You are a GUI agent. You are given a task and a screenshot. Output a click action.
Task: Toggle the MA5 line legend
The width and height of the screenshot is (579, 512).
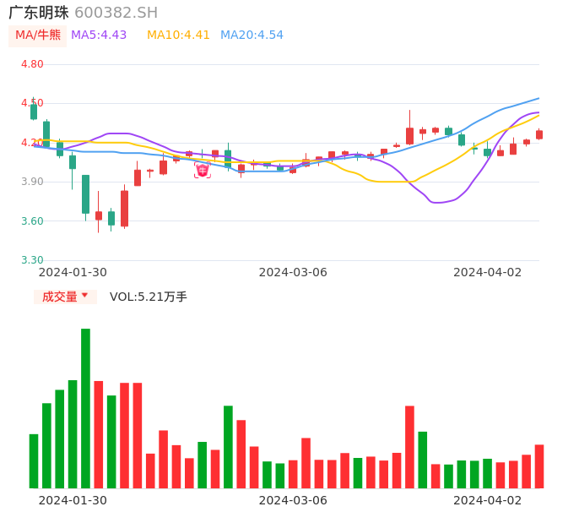(x=99, y=35)
